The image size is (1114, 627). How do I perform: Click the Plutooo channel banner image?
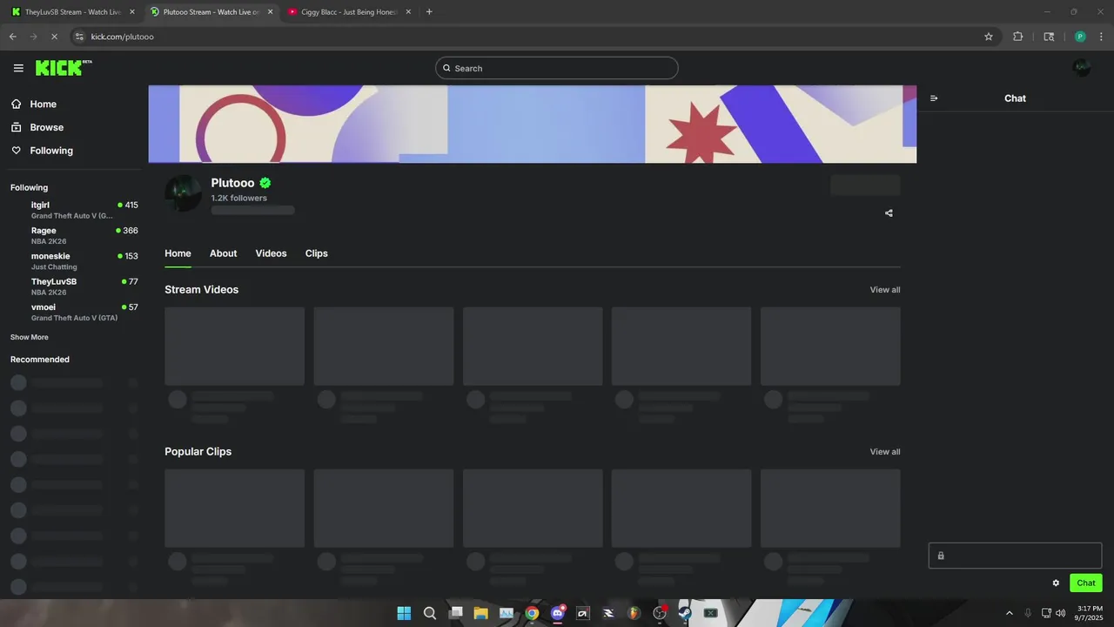click(x=532, y=124)
